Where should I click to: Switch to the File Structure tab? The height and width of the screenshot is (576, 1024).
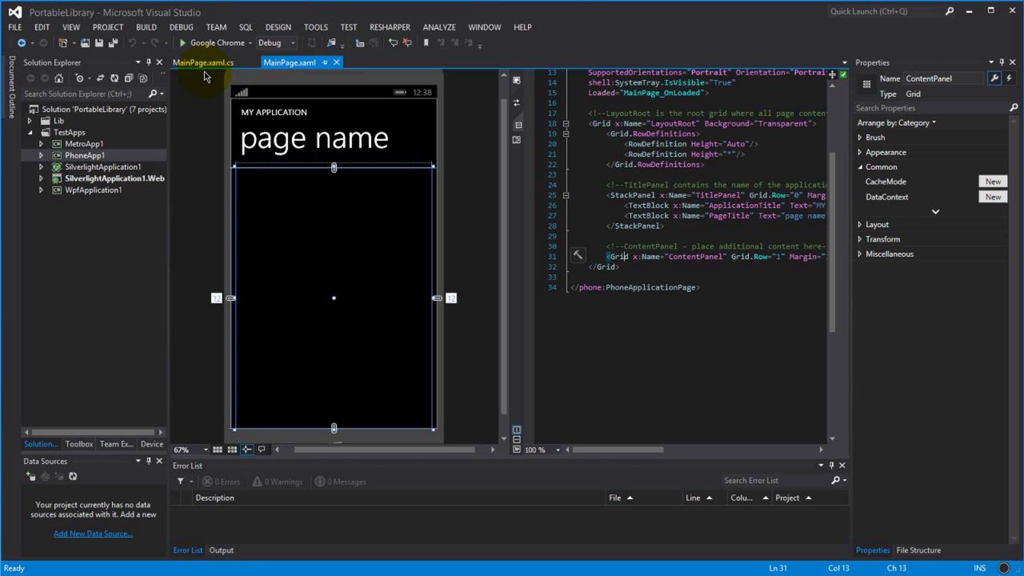918,550
